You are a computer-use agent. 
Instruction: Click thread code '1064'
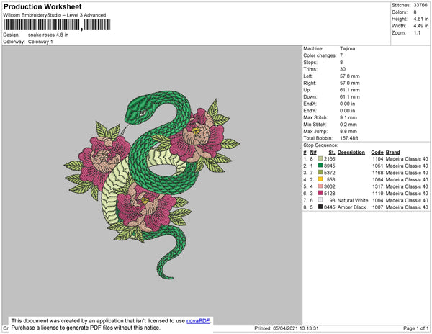coord(378,179)
